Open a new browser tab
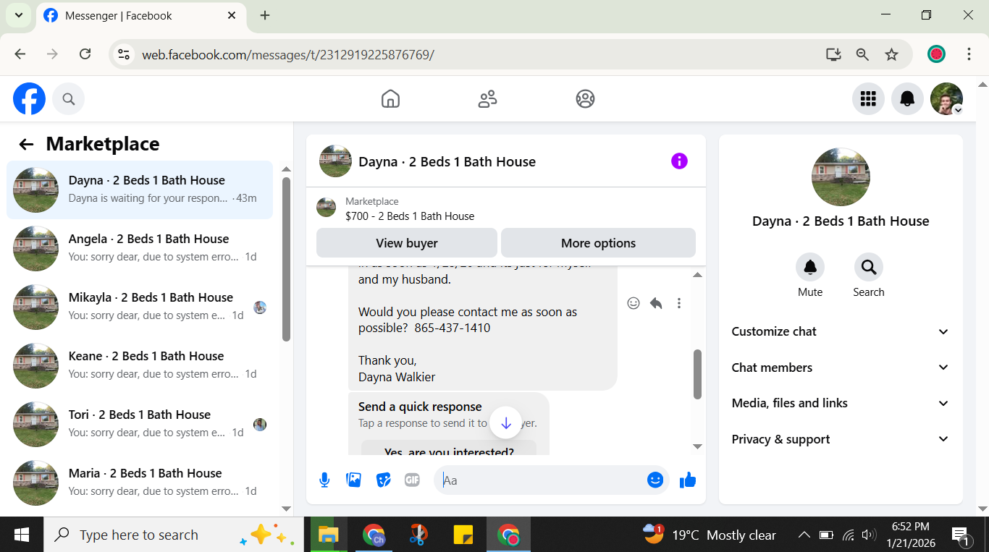 tap(265, 15)
